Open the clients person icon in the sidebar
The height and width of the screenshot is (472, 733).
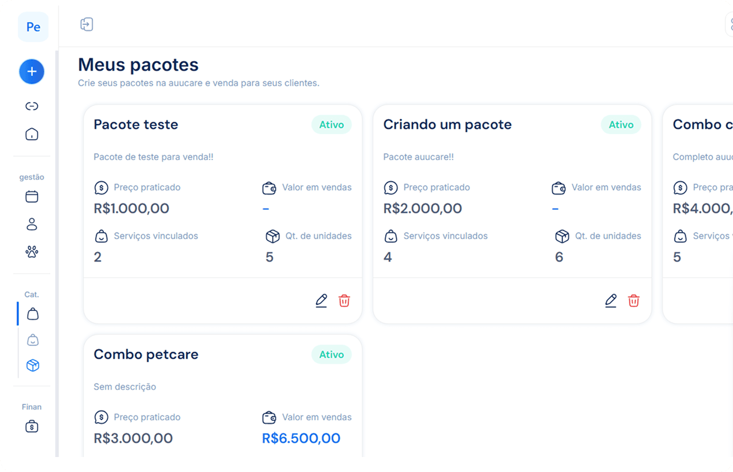point(32,224)
